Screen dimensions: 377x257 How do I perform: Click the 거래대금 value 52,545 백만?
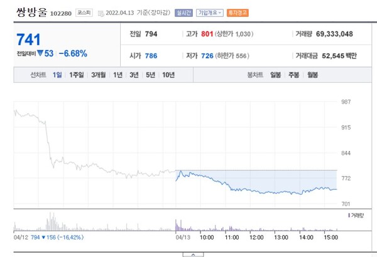pos(339,56)
